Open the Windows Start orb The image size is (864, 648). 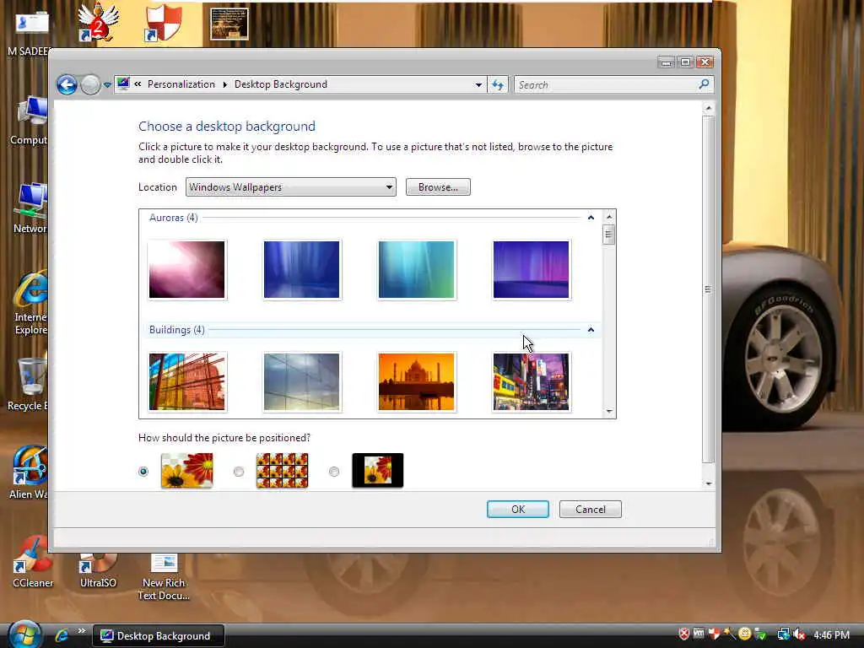[x=24, y=634]
